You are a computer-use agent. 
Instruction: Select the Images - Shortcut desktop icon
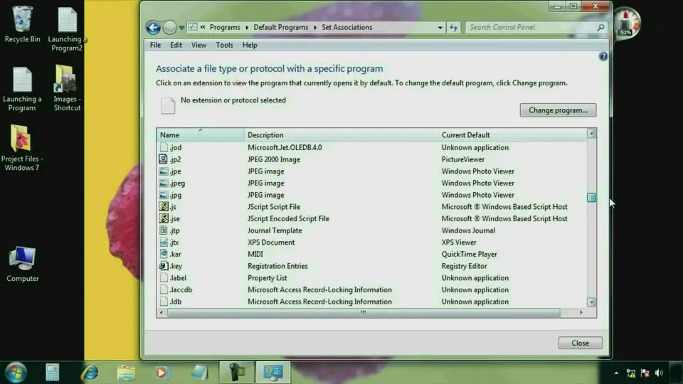(x=67, y=88)
